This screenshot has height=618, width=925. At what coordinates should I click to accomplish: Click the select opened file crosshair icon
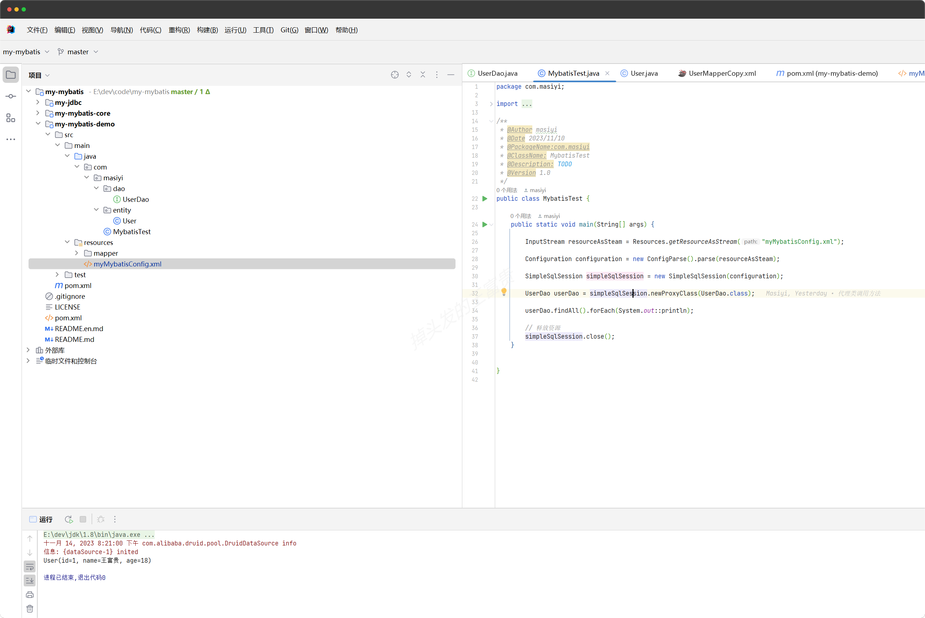tap(395, 75)
